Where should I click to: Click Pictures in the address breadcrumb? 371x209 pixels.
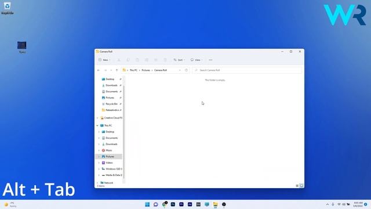click(x=146, y=70)
